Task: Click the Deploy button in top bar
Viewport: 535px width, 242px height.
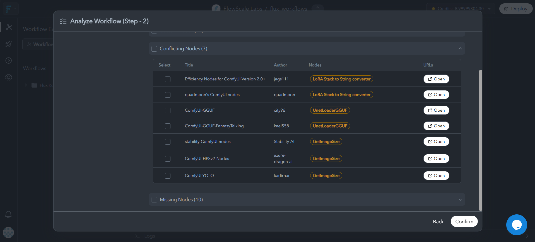Action: coord(516,9)
